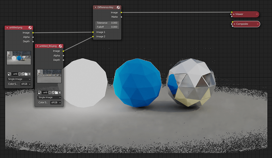
Task: Click the grip handle on the Viewer node
Action: click(257, 14)
